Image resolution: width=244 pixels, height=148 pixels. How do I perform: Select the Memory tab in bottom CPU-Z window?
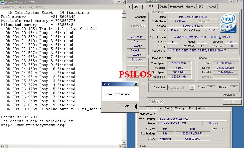tap(180, 108)
